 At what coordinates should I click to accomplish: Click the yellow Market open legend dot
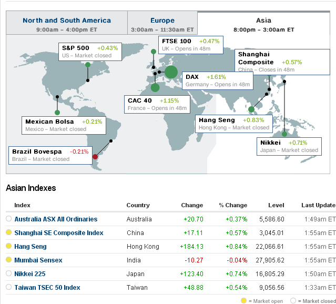point(243,300)
